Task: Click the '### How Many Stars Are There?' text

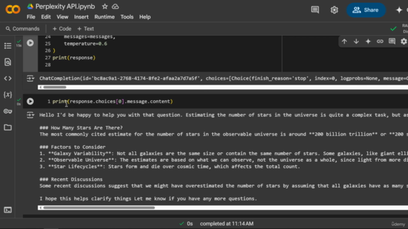Action: (x=81, y=128)
